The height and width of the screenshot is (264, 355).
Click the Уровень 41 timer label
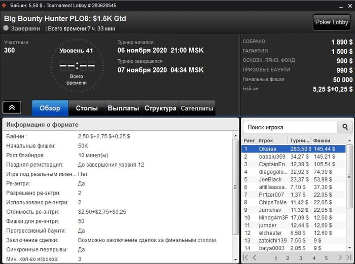click(x=76, y=51)
